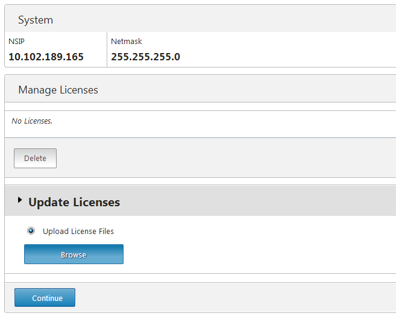The image size is (396, 316).
Task: Select the NSIP address 10.102.189.165
Action: coord(46,57)
